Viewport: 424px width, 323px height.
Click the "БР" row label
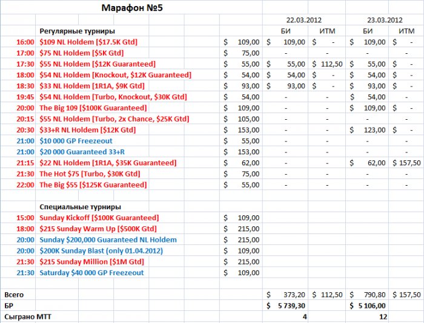[8, 305]
